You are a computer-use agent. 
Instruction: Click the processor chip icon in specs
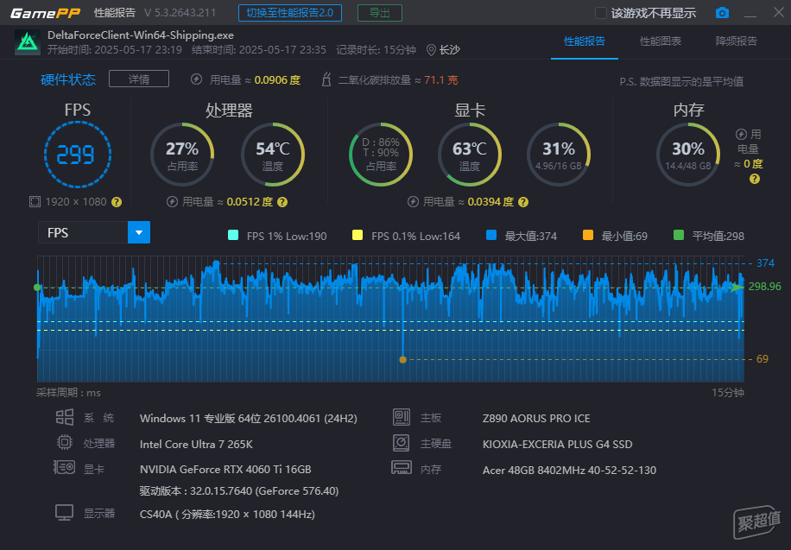coord(65,443)
